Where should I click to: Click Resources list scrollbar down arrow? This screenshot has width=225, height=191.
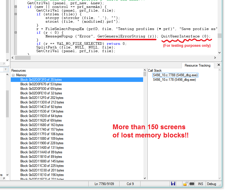click(x=145, y=179)
